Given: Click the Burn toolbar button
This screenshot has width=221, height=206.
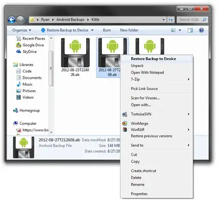Looking at the screenshot, I should (107, 30).
